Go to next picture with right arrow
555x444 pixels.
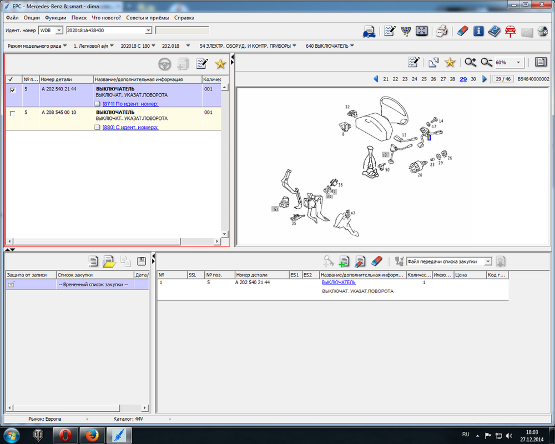(x=484, y=79)
